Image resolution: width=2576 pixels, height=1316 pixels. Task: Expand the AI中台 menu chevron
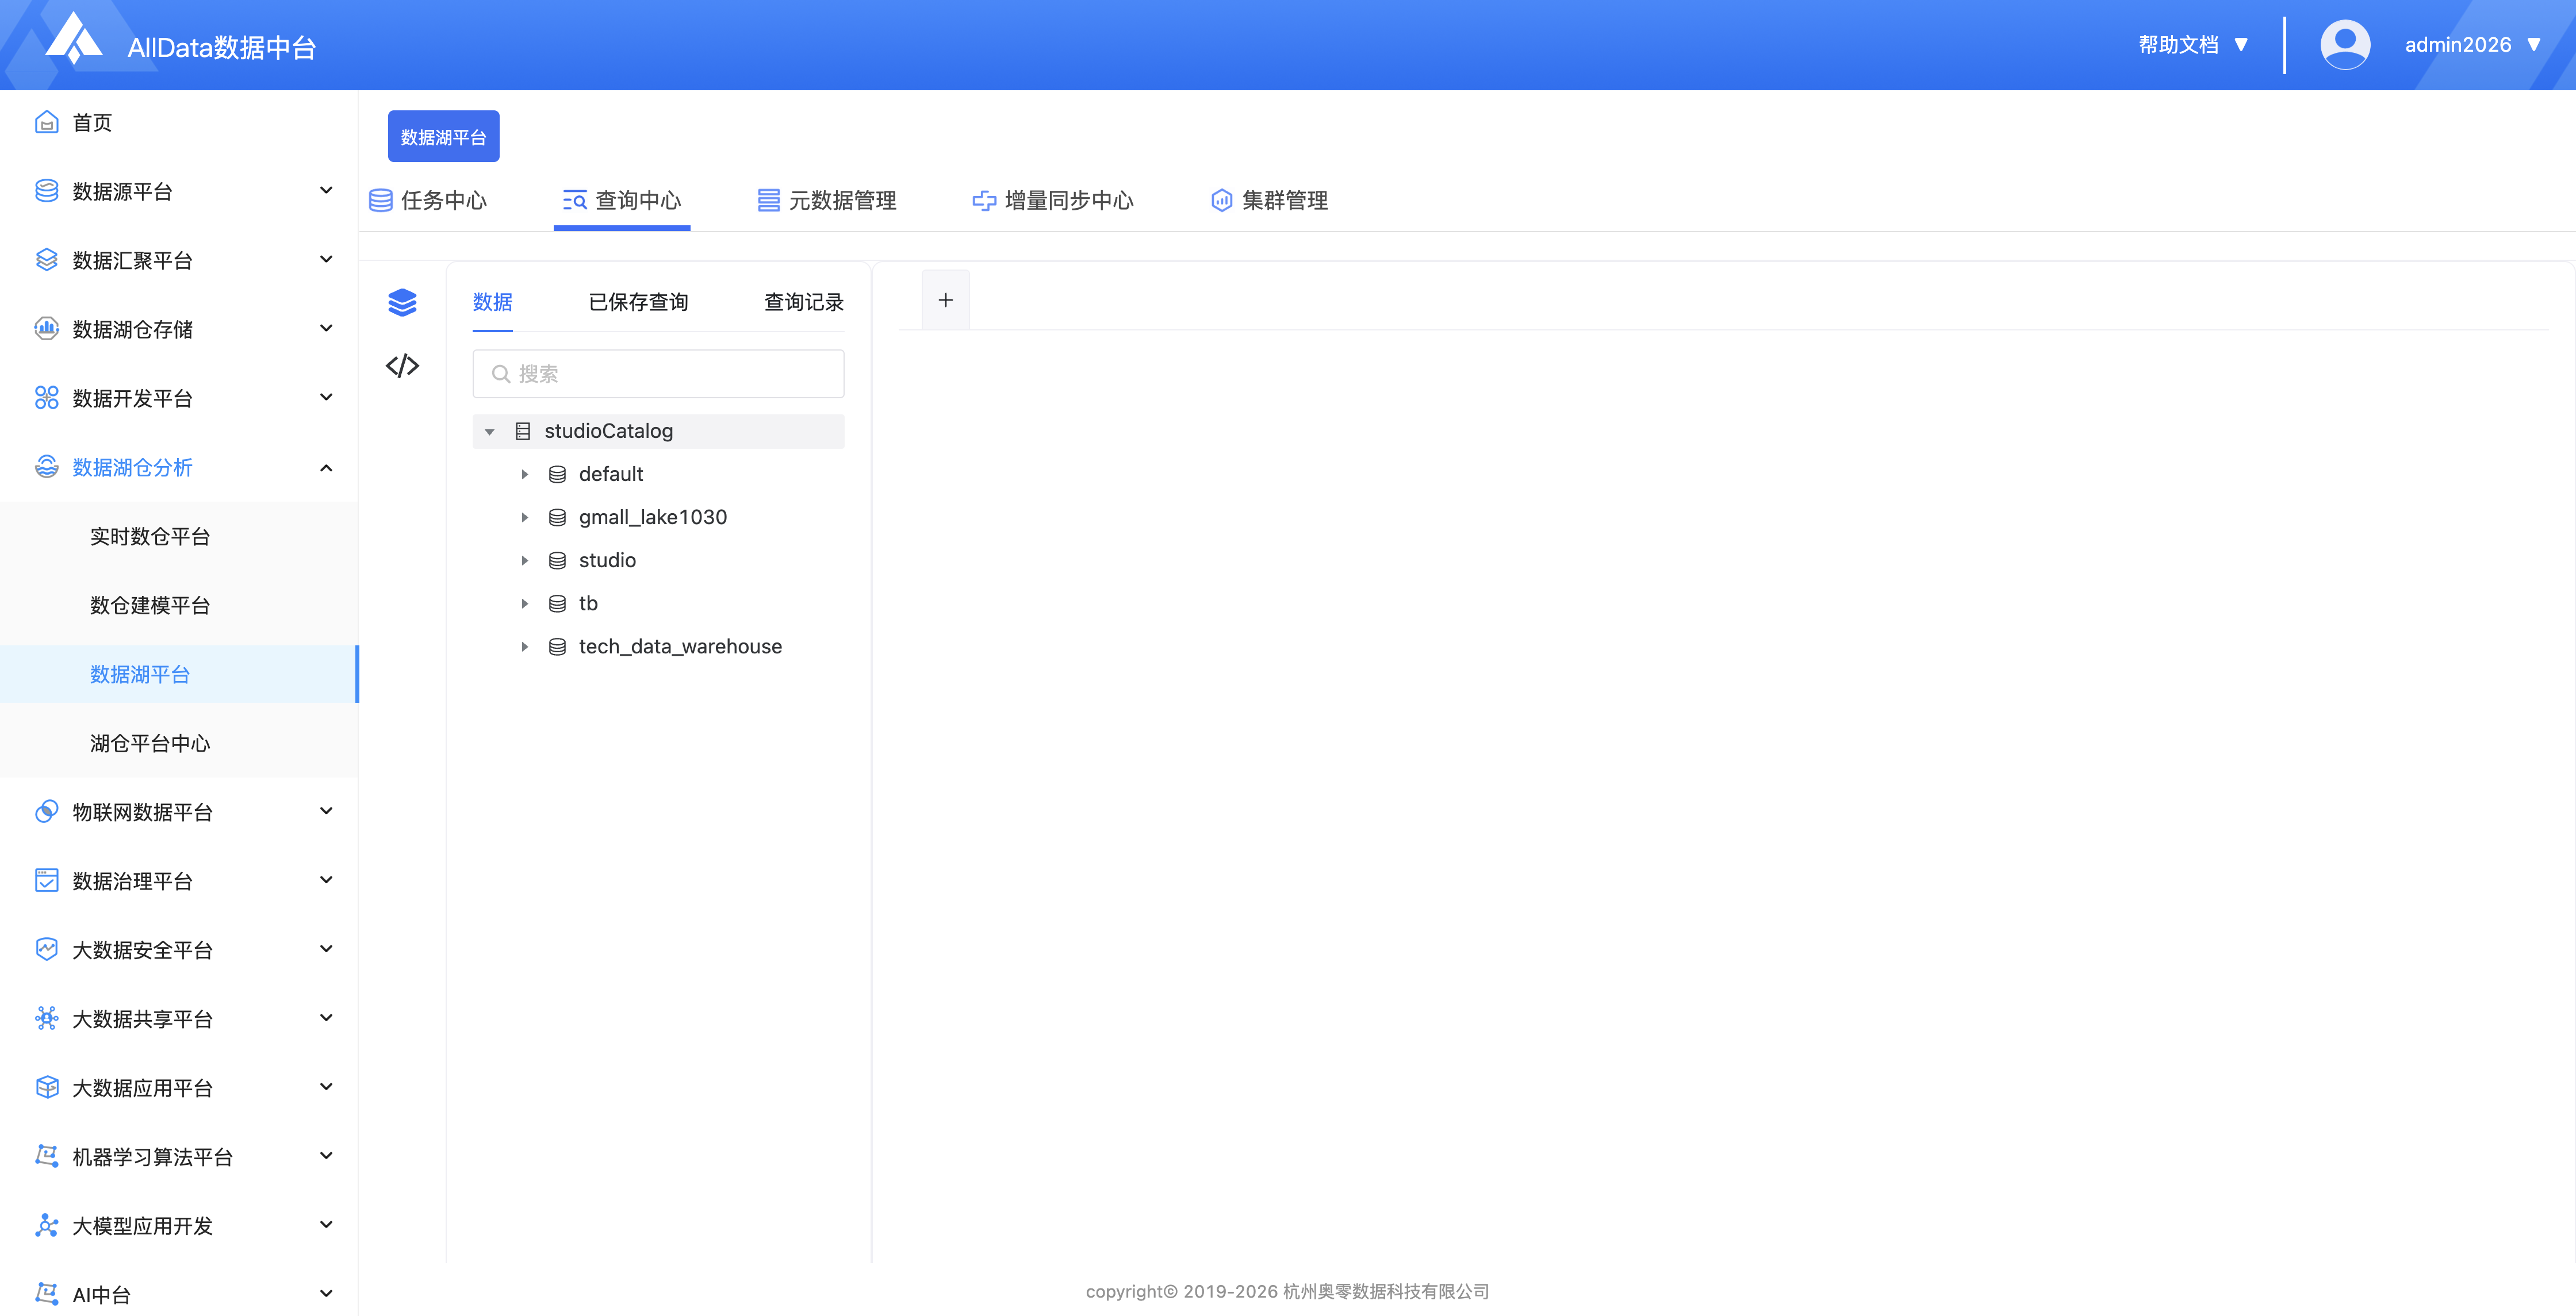(326, 1293)
